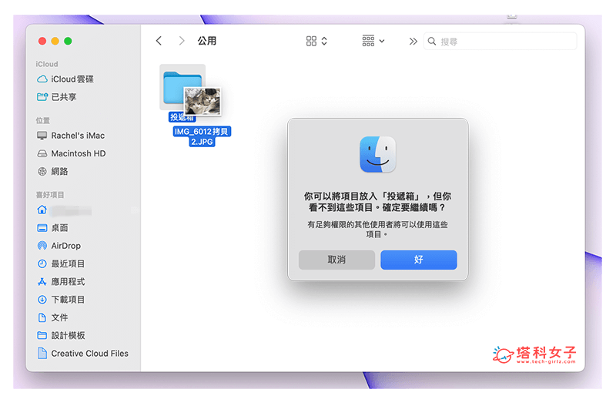This screenshot has height=406, width=616.
Task: Maximize the window with green button
Action: (68, 41)
